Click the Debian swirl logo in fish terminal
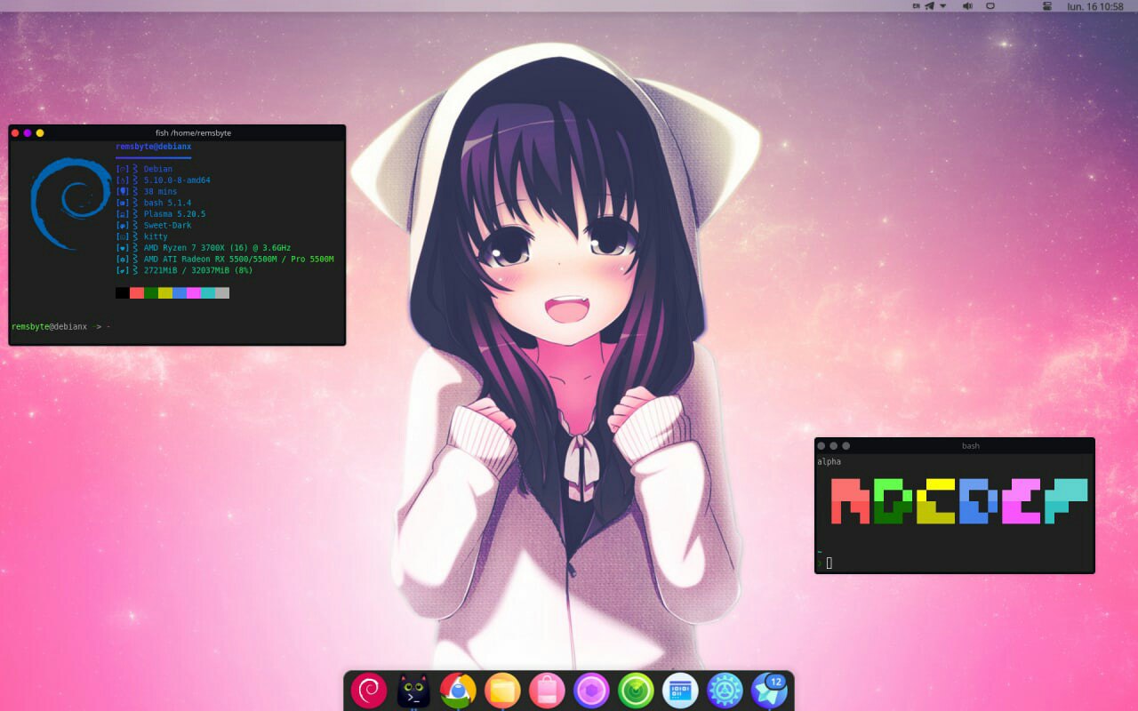1138x711 pixels. pos(70,204)
